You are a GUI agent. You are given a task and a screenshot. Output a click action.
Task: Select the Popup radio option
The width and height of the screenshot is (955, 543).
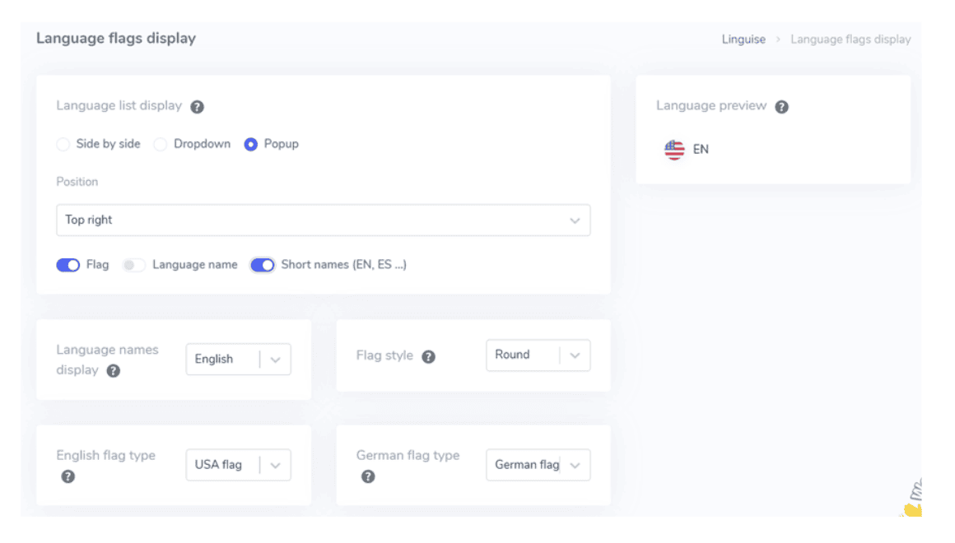[251, 144]
